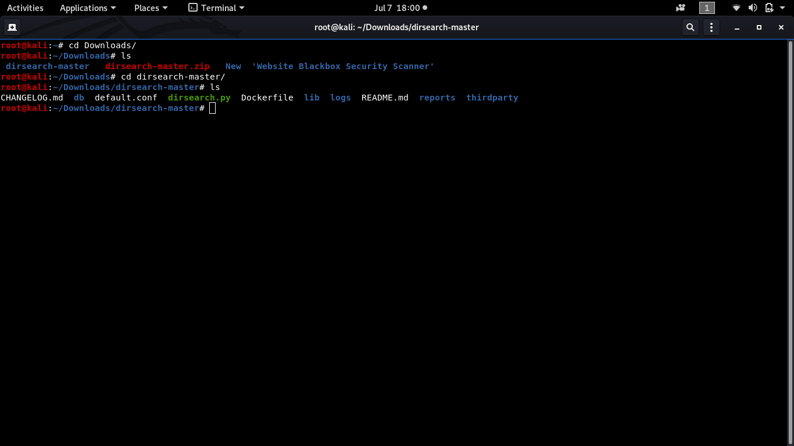Screen dimensions: 794x446
Task: Click the terminal search icon
Action: [x=690, y=27]
